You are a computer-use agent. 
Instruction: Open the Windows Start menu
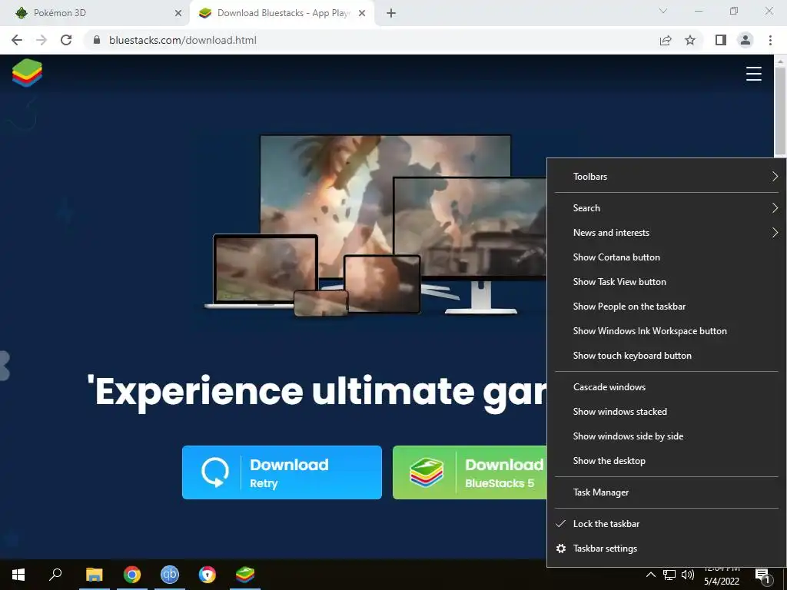pyautogui.click(x=18, y=575)
